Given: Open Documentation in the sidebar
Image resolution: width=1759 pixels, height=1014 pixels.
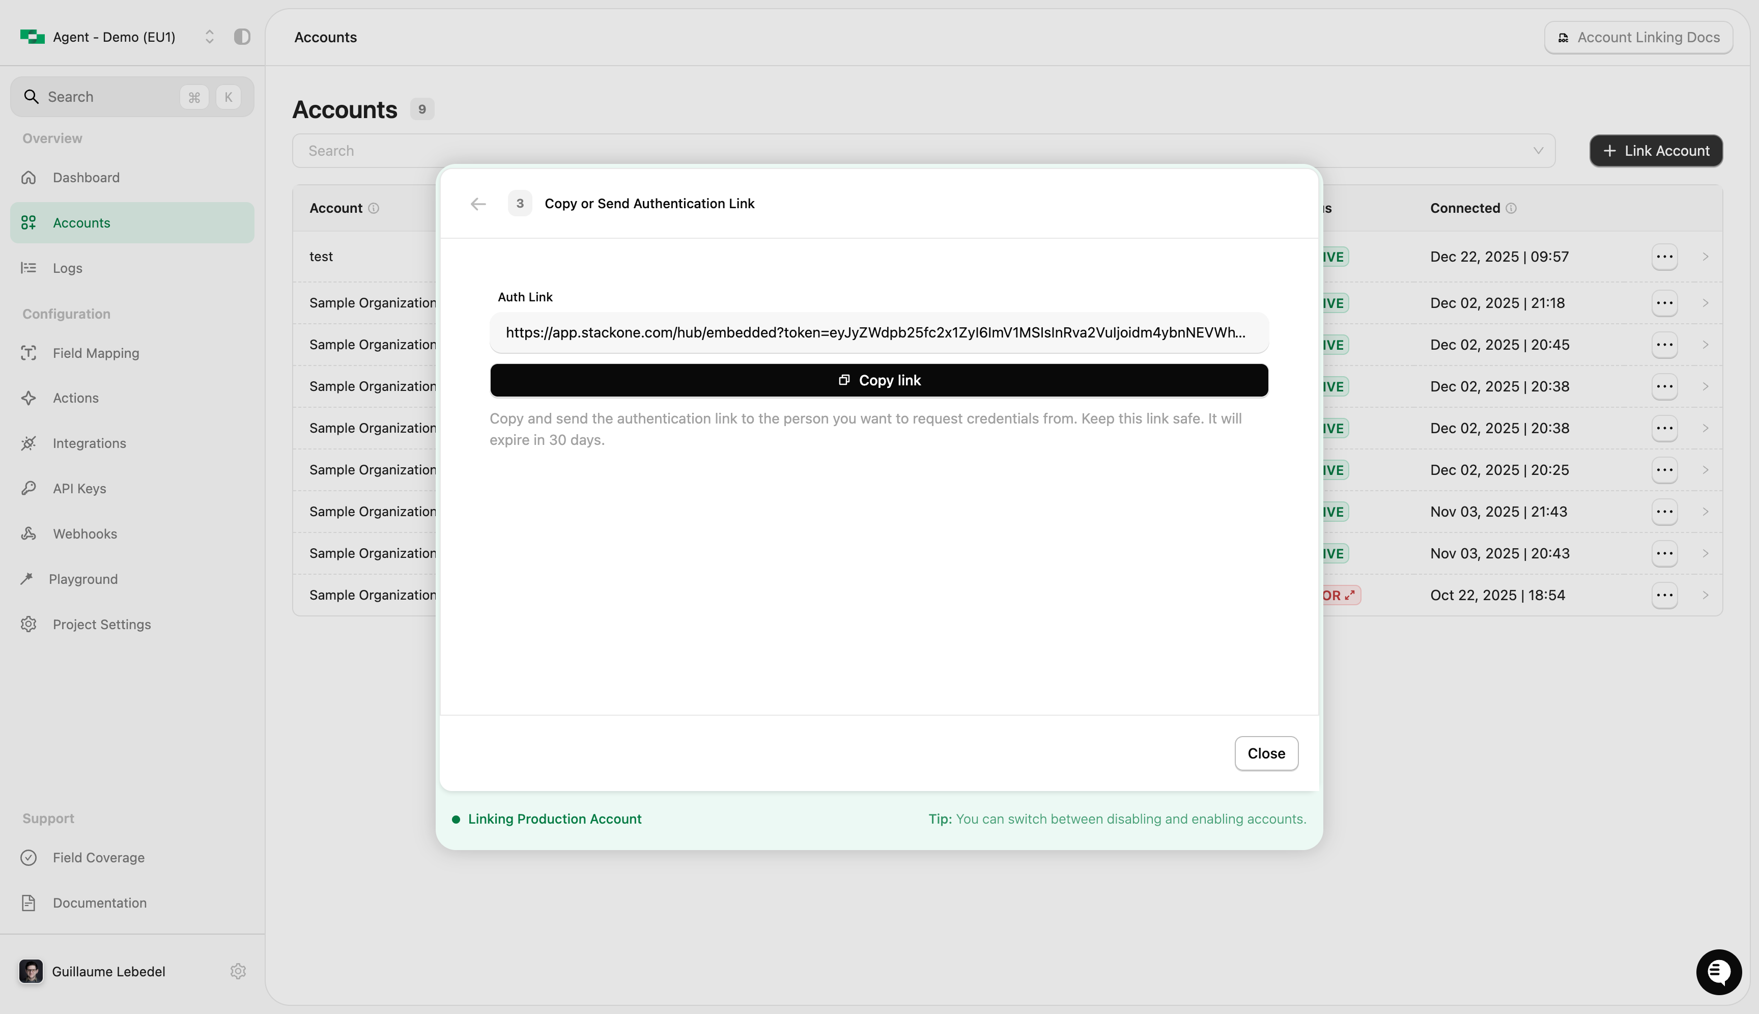Looking at the screenshot, I should pyautogui.click(x=132, y=903).
